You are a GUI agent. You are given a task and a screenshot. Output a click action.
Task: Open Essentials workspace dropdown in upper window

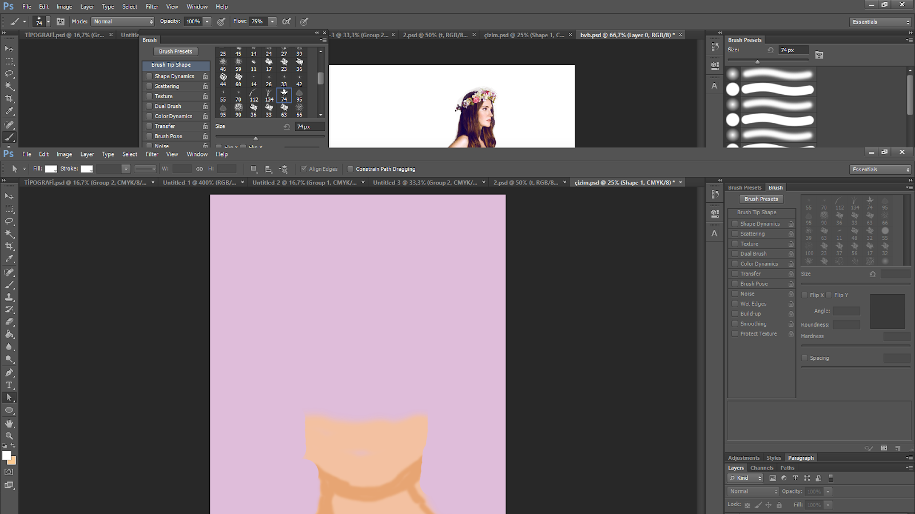point(880,22)
